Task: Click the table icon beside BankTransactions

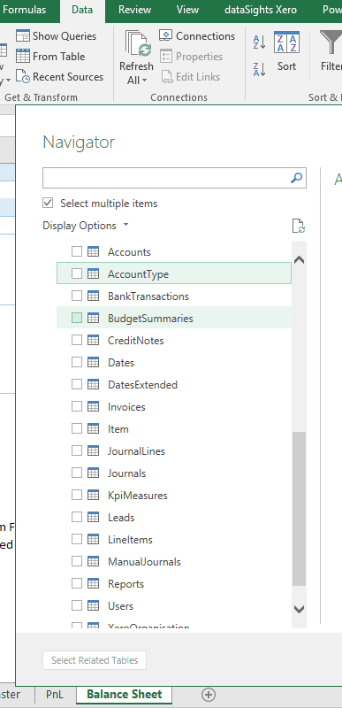Action: [94, 296]
